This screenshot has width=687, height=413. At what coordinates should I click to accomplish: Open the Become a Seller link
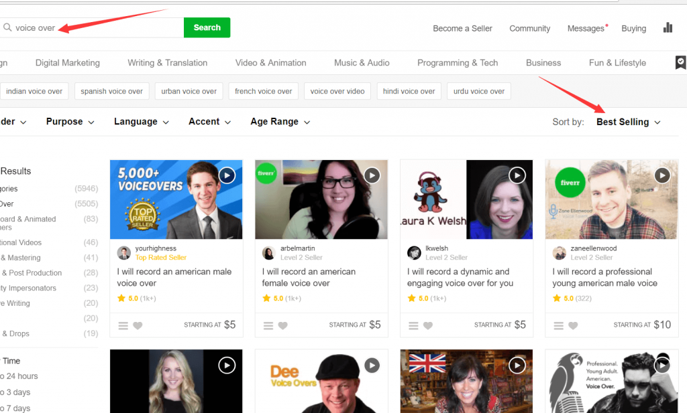point(462,28)
